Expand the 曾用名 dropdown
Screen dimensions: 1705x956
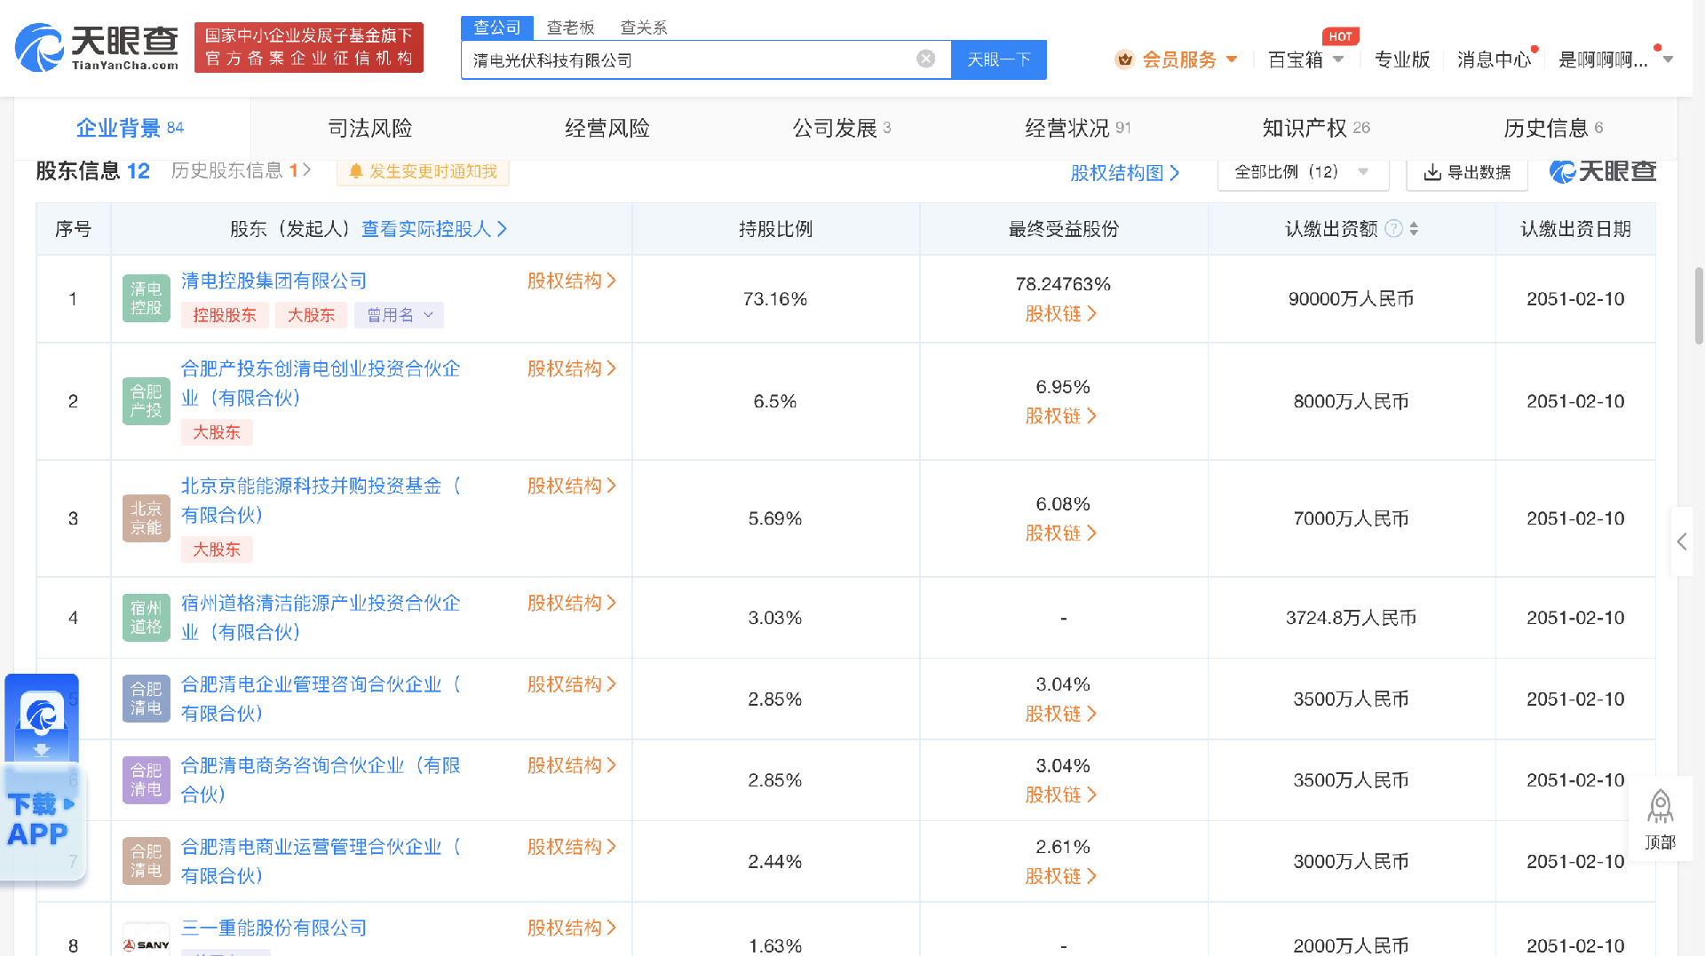tap(399, 315)
